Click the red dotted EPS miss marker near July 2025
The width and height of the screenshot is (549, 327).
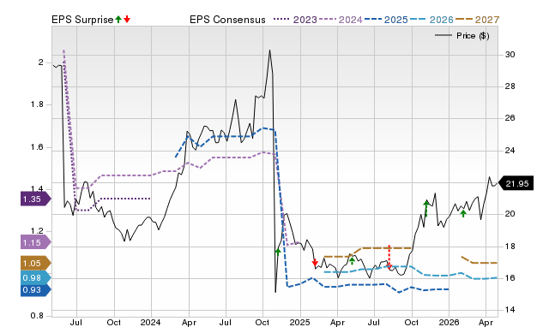(389, 257)
